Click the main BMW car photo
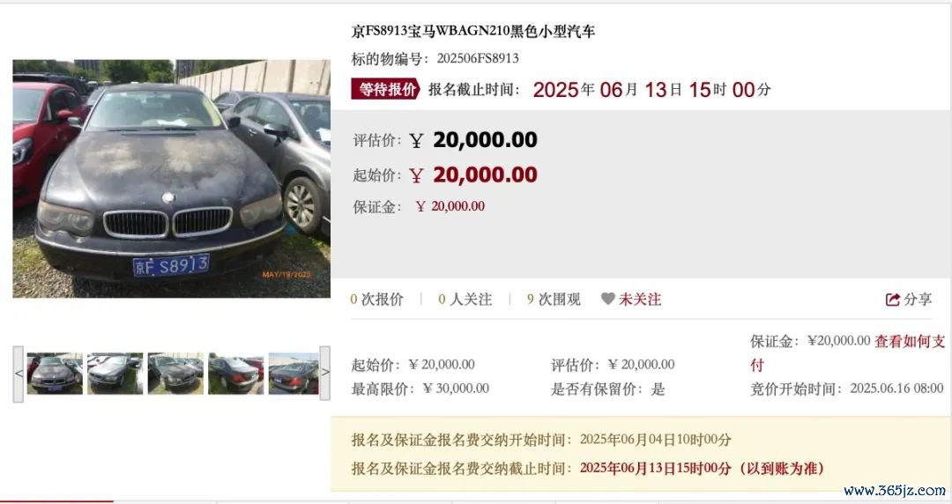The image size is (952, 504). point(171,179)
